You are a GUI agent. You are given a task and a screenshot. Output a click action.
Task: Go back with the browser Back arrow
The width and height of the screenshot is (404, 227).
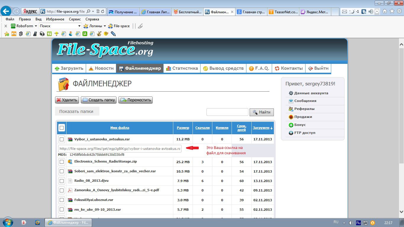(x=6, y=12)
